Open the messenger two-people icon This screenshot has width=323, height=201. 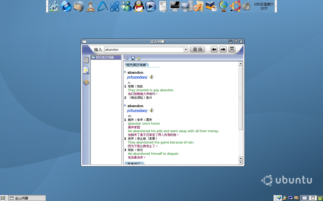(x=126, y=6)
